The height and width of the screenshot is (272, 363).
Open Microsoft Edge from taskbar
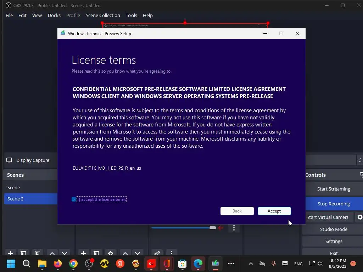coord(198,263)
